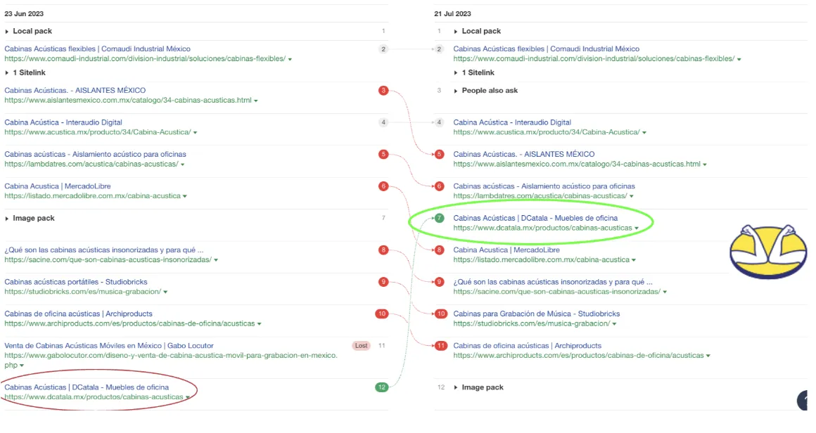Open AISLANTES MÉXICO result title in 23 Jun list

point(75,91)
